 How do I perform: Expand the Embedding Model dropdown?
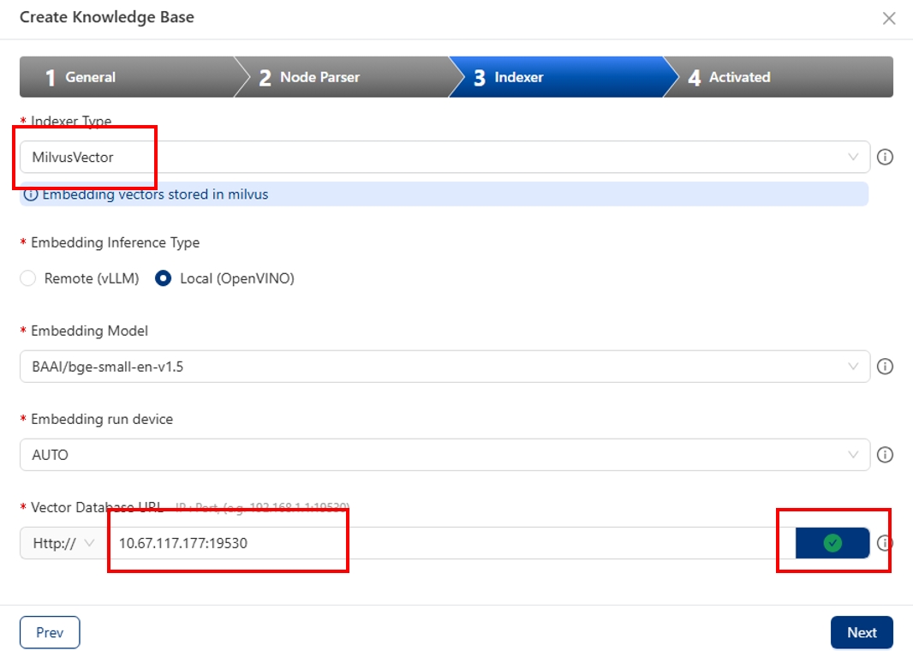point(444,367)
